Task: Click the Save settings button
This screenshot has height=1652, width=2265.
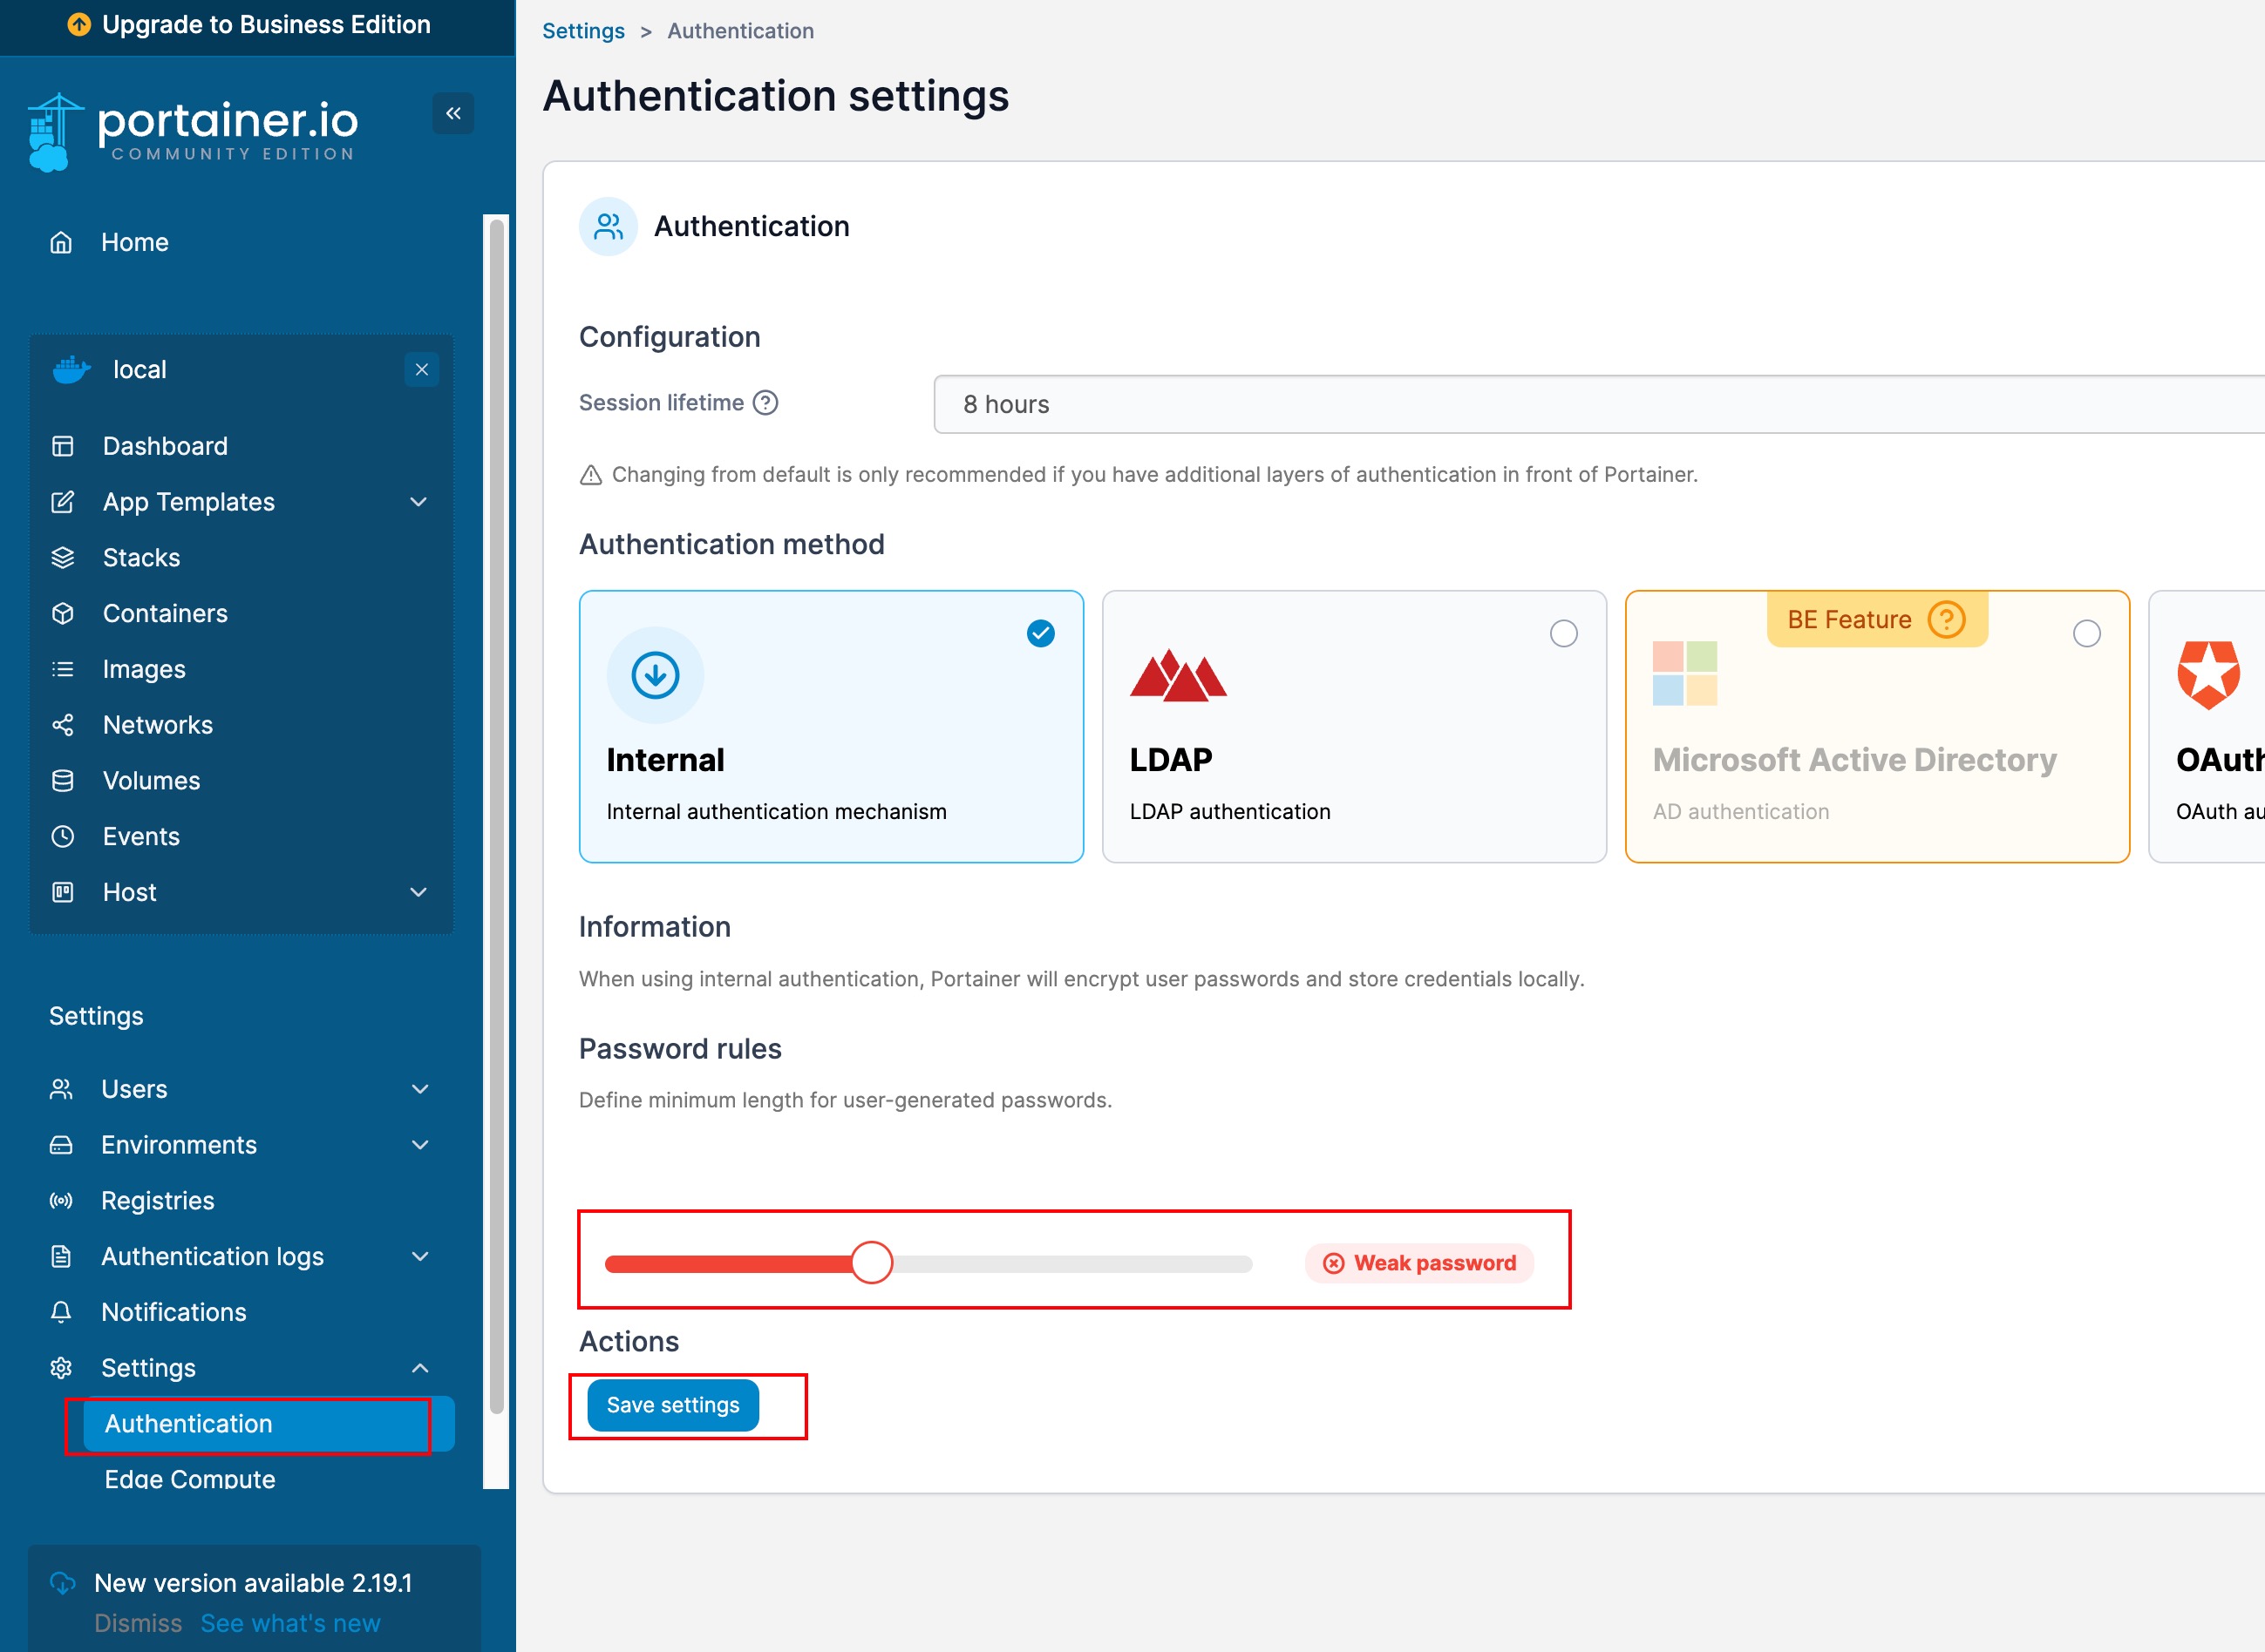Action: [672, 1405]
